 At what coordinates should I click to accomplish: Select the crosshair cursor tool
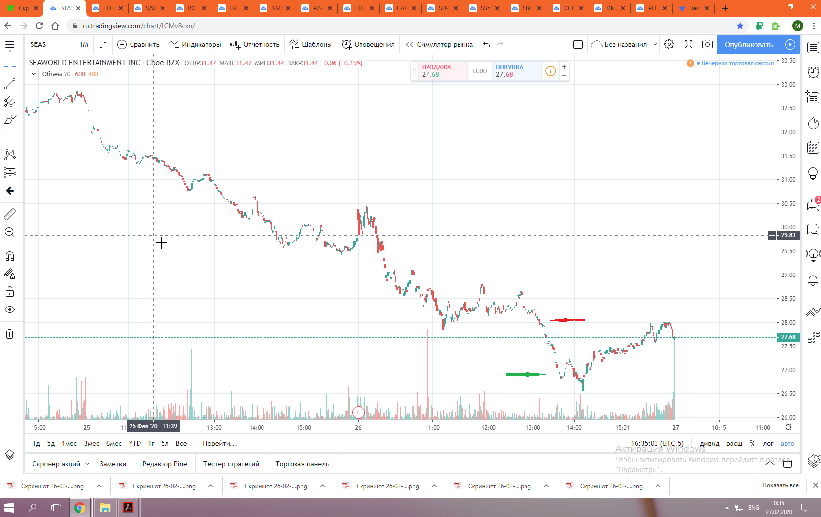pos(10,66)
